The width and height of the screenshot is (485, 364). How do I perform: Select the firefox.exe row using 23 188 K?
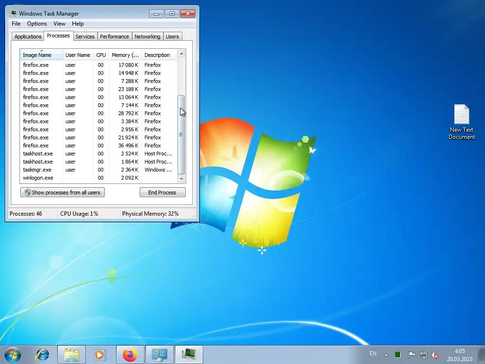(99, 89)
